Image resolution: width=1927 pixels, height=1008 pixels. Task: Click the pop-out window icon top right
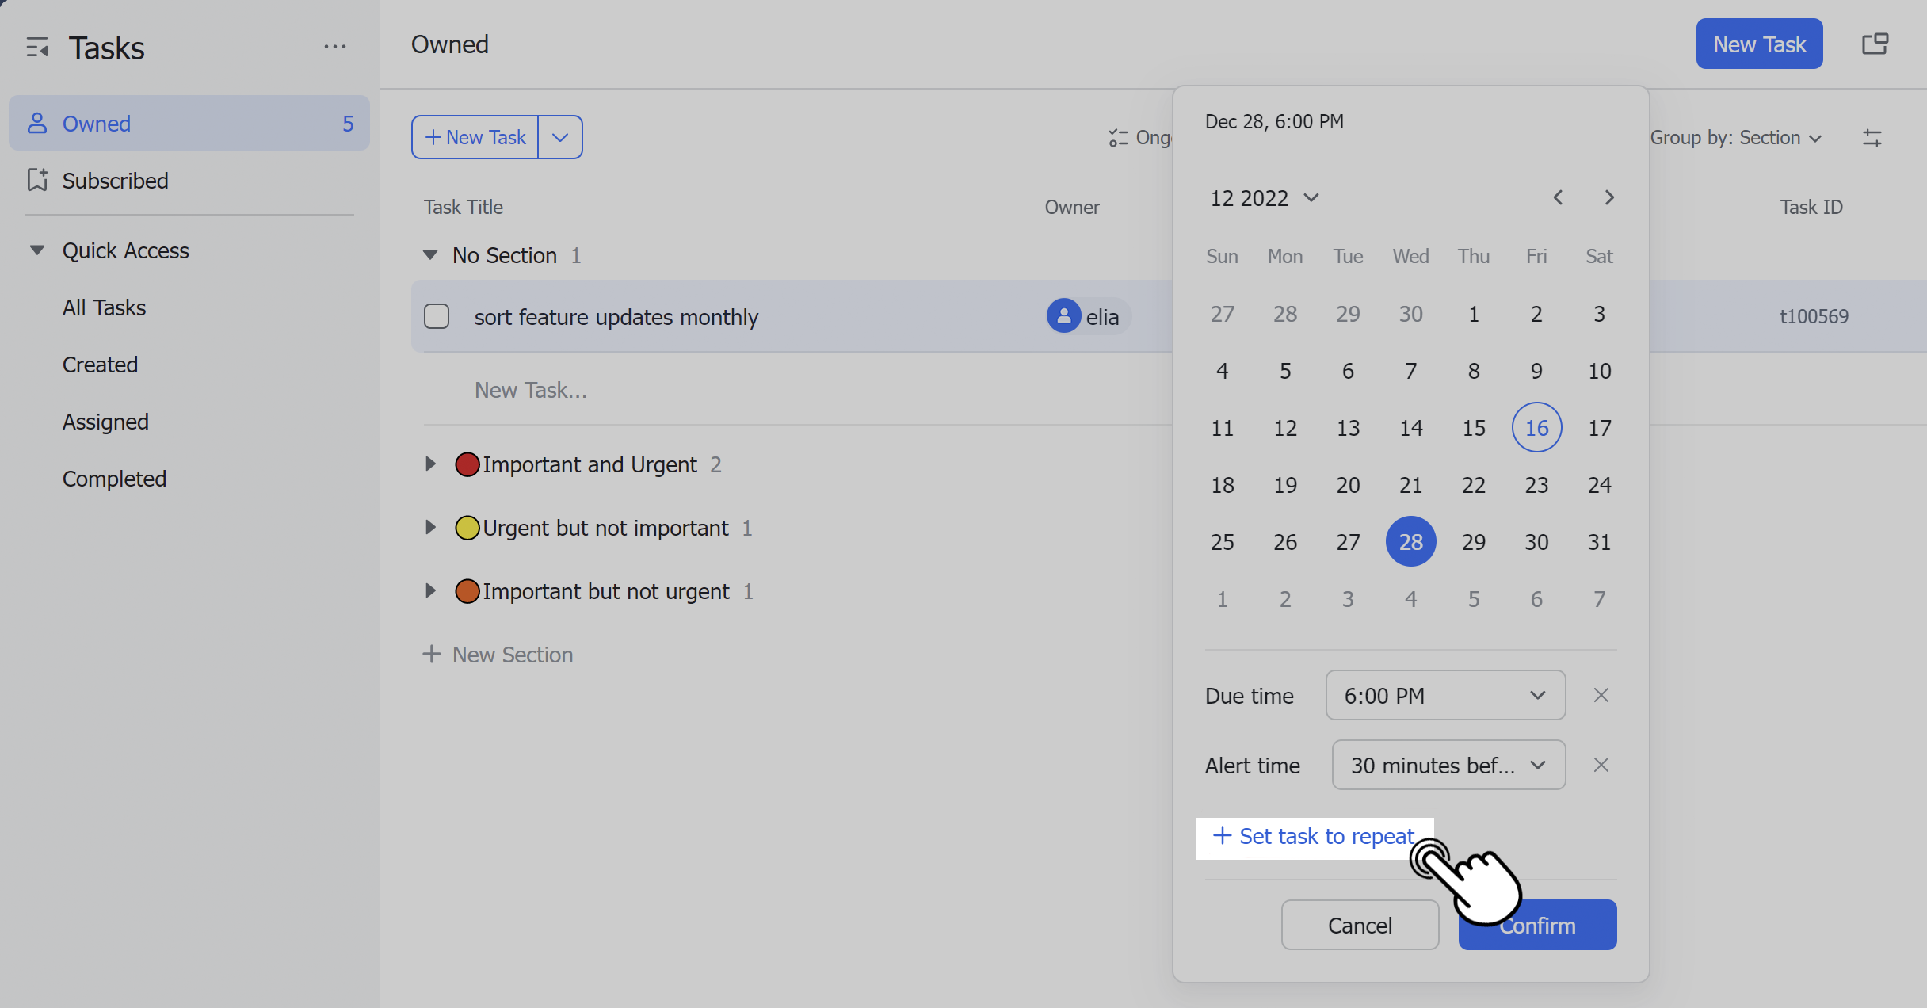[x=1875, y=43]
